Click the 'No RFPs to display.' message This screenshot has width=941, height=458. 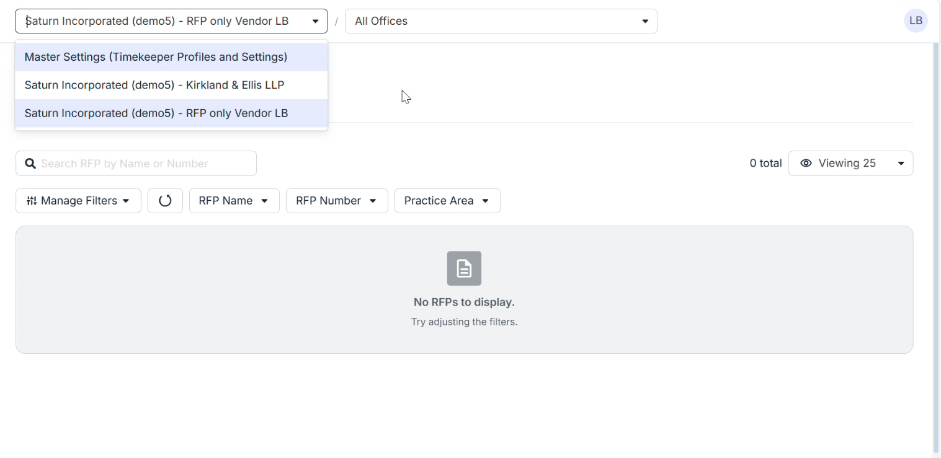(464, 302)
